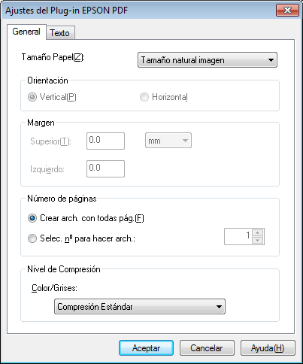The height and width of the screenshot is (364, 303).
Task: Open the Tamaño Papel dropdown
Action: click(x=208, y=60)
